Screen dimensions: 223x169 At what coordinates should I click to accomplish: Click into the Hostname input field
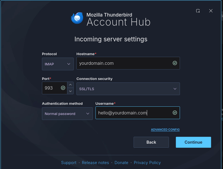[128, 63]
